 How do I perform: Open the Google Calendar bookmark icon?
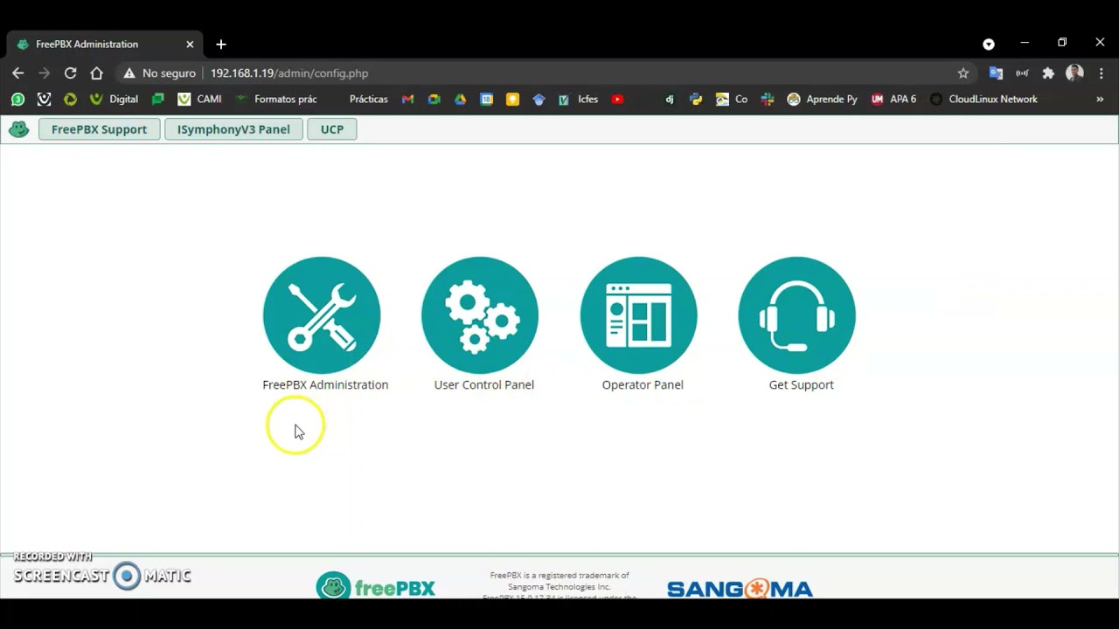pos(486,100)
